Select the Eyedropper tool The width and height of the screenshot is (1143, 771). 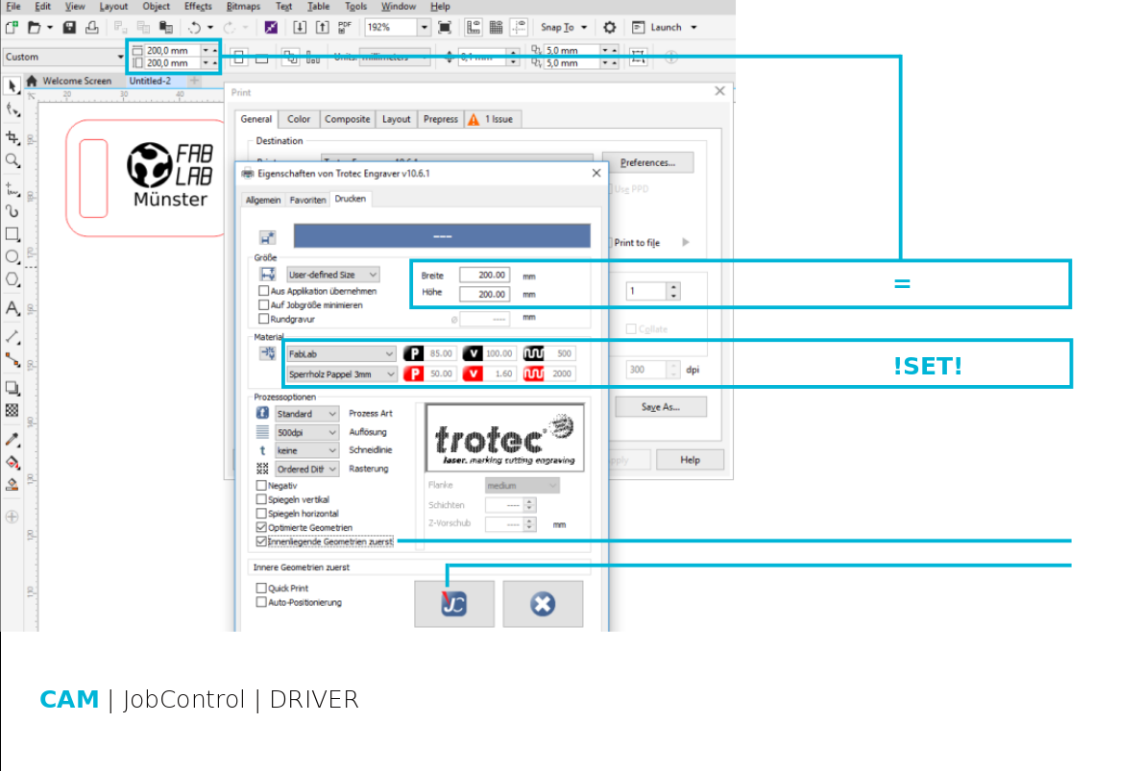pyautogui.click(x=12, y=440)
